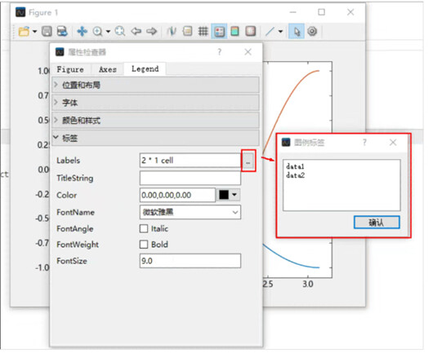Open the color dropdown arrow beside black swatch
Viewport: 428px width, 353px height.
click(x=234, y=195)
